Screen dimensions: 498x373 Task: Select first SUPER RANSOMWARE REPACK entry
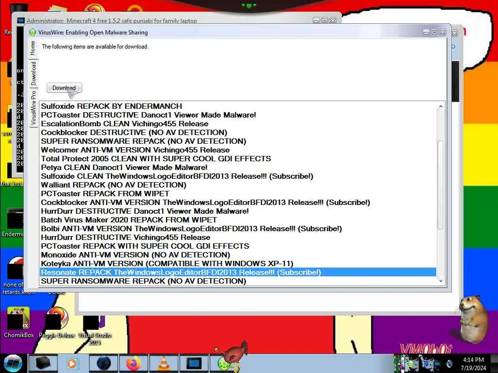[238, 141]
